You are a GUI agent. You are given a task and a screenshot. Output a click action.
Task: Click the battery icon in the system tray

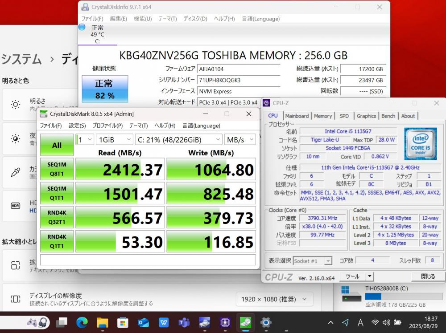pos(397,322)
